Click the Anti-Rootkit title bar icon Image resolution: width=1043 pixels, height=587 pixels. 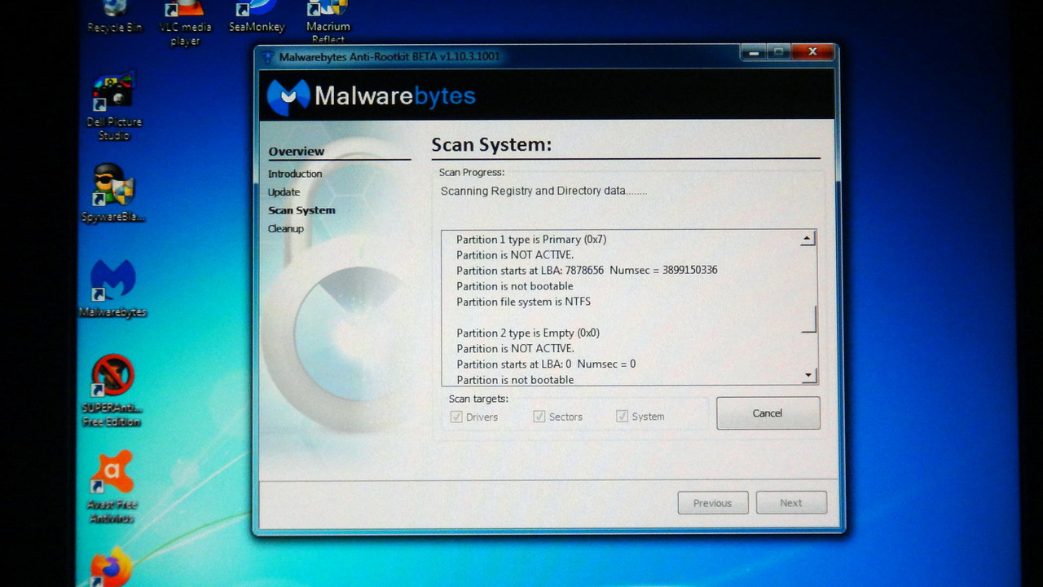pyautogui.click(x=268, y=57)
